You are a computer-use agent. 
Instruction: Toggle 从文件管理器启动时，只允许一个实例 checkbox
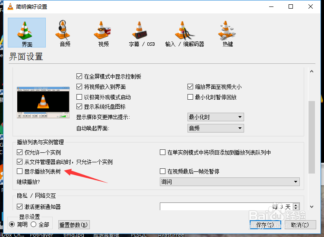click(19, 161)
